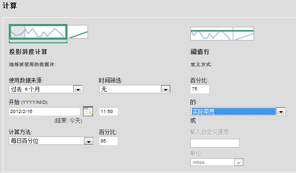This screenshot has height=173, width=296.
Task: Click the 计算方法 label
Action: coord(20,132)
